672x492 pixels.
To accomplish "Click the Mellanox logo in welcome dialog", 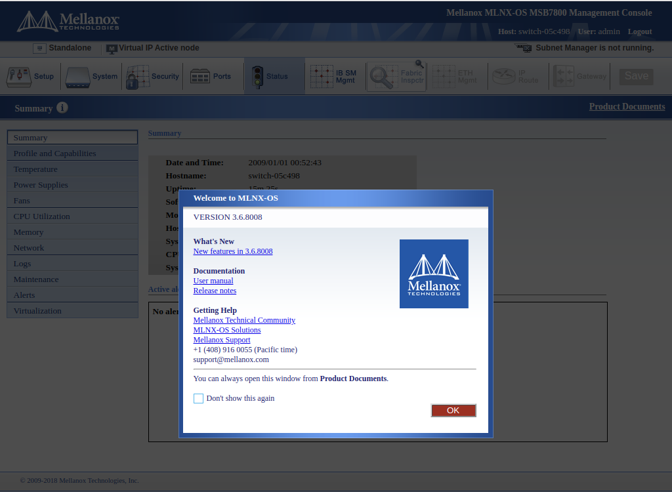I will coord(434,274).
